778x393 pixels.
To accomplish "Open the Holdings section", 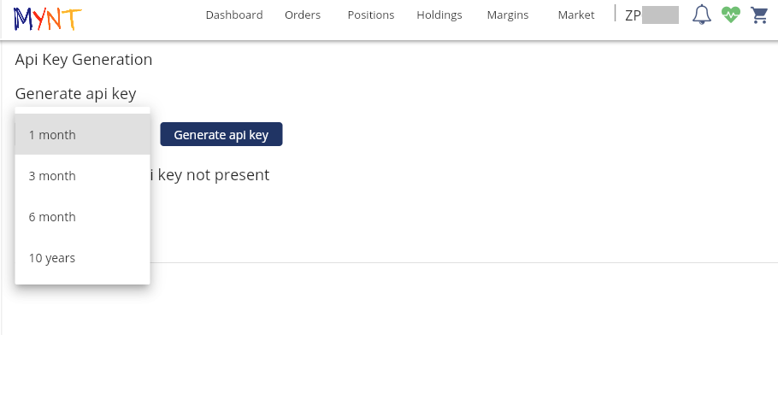I will (x=439, y=15).
